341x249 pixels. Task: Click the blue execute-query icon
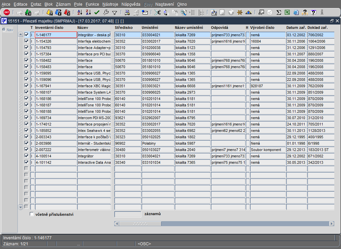click(58, 12)
